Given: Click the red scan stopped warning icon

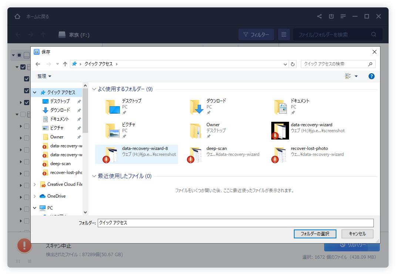Looking at the screenshot, I should pyautogui.click(x=24, y=246).
